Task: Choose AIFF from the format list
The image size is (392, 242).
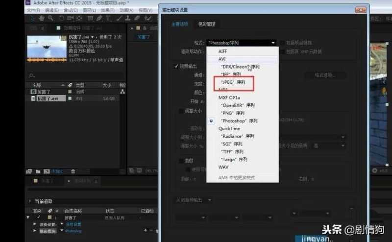Action: [x=243, y=51]
